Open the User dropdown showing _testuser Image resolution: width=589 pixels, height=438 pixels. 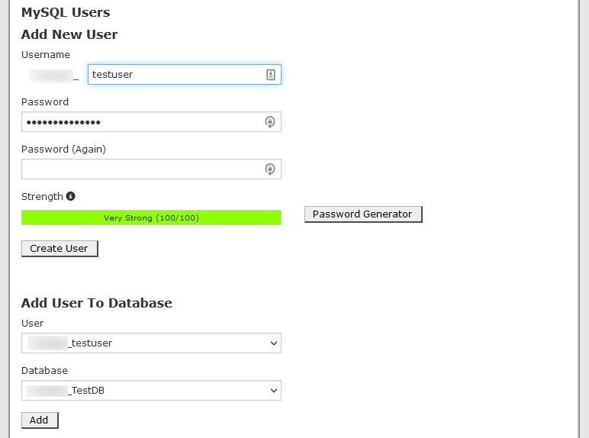tap(151, 343)
